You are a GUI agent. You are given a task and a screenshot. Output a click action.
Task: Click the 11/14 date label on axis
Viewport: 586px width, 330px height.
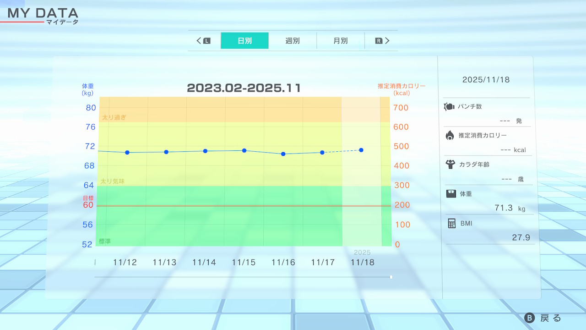[x=204, y=263]
